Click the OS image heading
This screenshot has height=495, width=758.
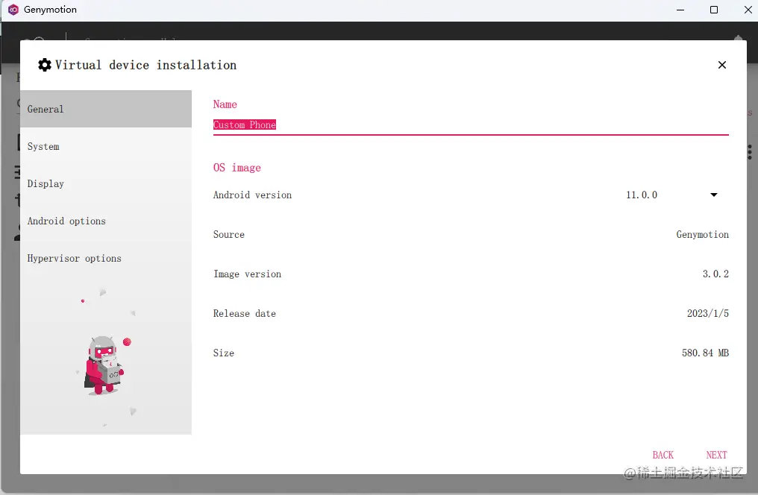[237, 168]
